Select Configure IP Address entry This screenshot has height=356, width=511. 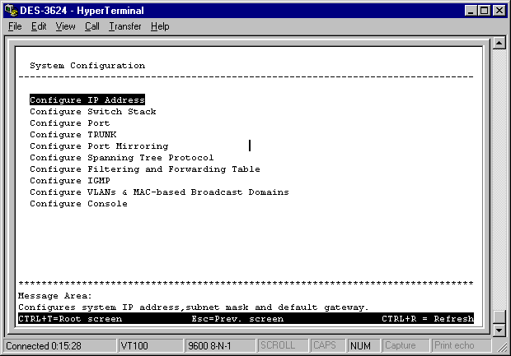[x=87, y=100]
